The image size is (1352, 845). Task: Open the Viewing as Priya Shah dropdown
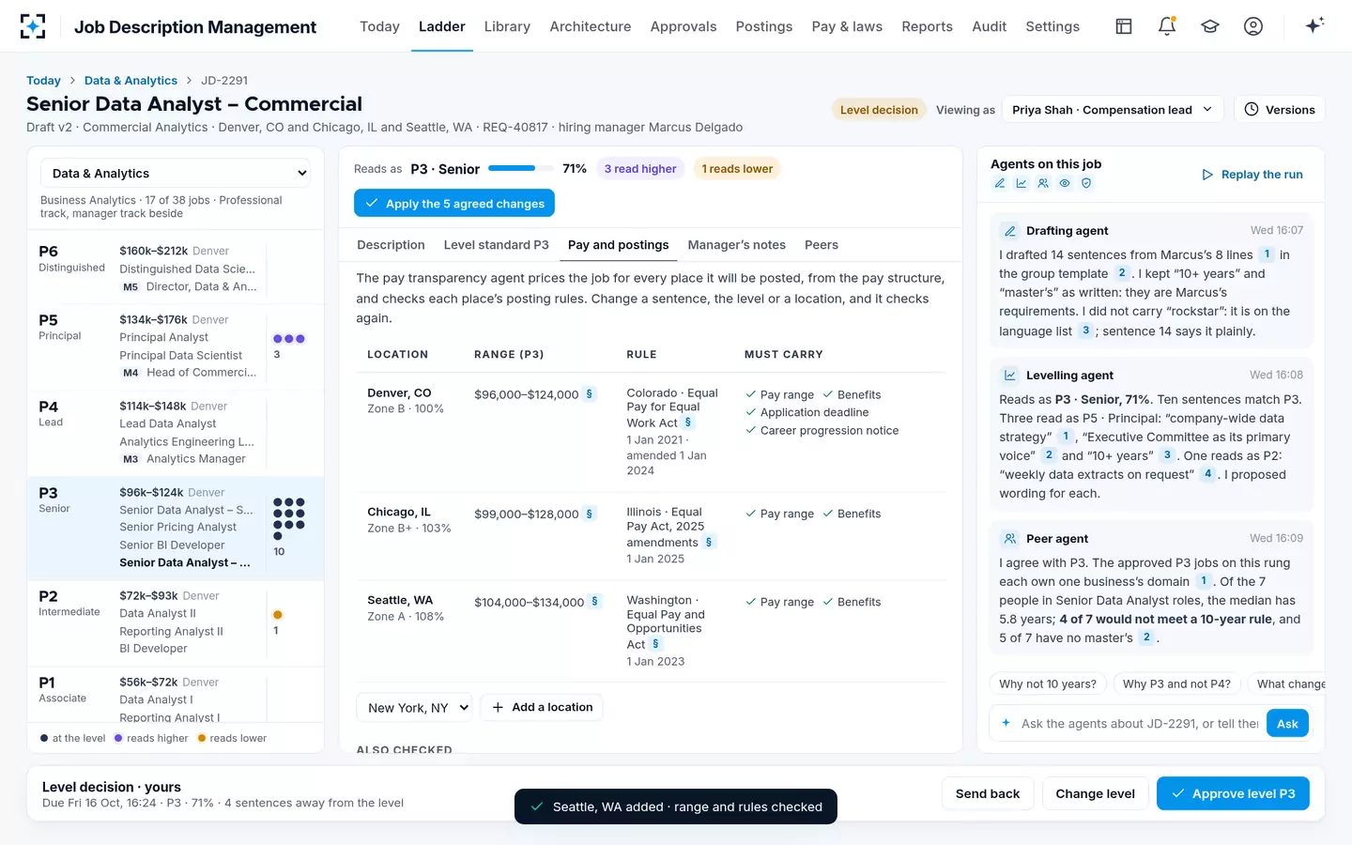[x=1113, y=110]
